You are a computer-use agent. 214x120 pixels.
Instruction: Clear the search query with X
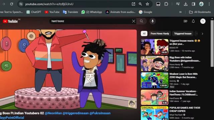(x=134, y=21)
